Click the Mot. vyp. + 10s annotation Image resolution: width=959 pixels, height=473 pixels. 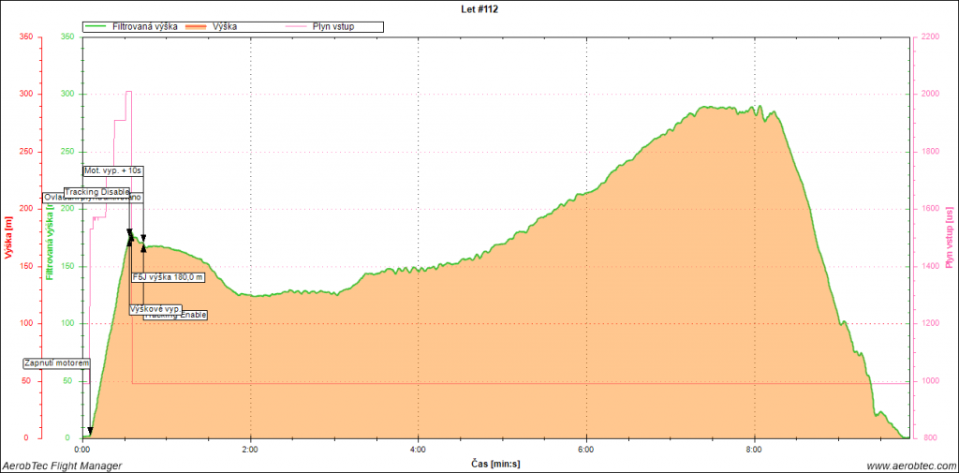coord(112,171)
